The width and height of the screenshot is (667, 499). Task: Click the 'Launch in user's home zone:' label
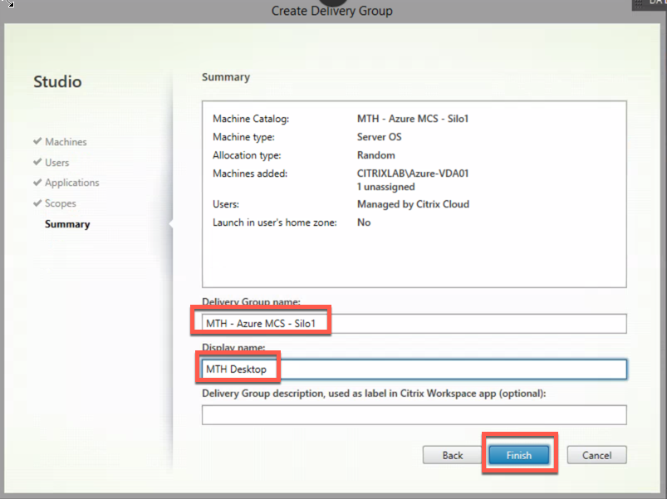[x=274, y=223]
